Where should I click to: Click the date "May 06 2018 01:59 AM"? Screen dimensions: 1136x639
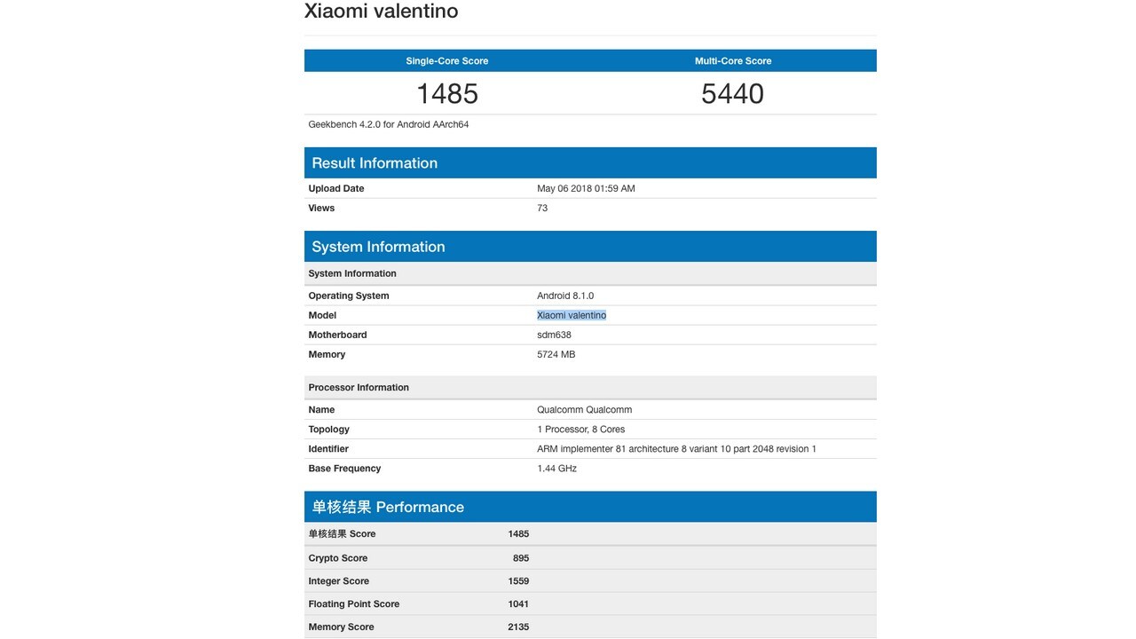tap(586, 188)
